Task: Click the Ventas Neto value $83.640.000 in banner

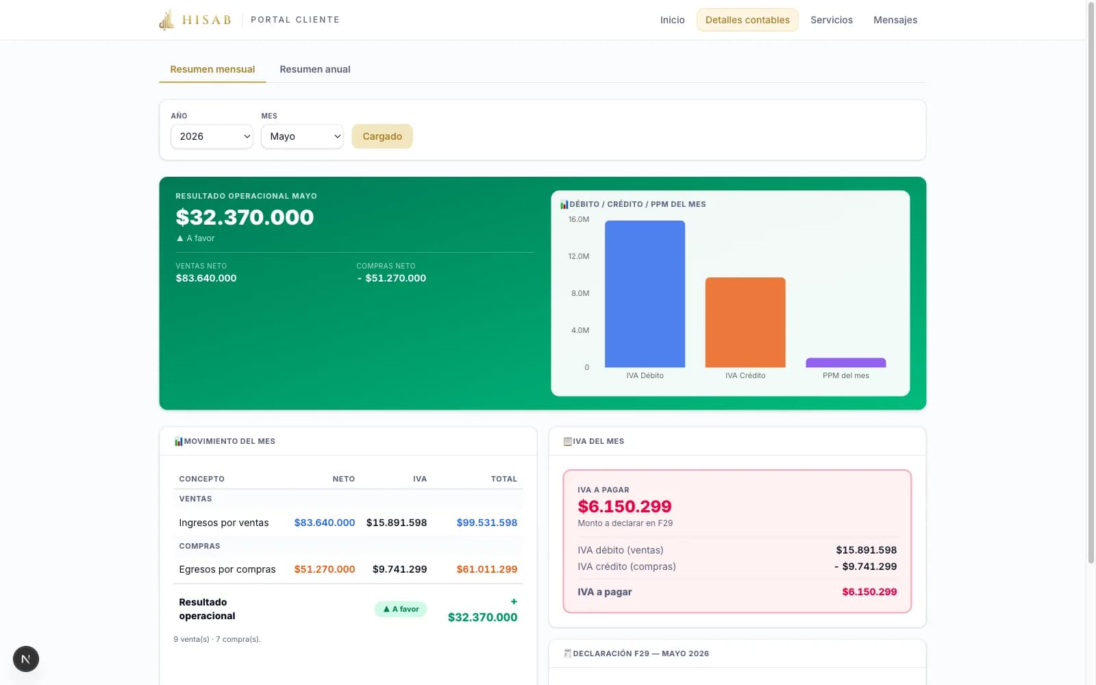Action: click(206, 278)
